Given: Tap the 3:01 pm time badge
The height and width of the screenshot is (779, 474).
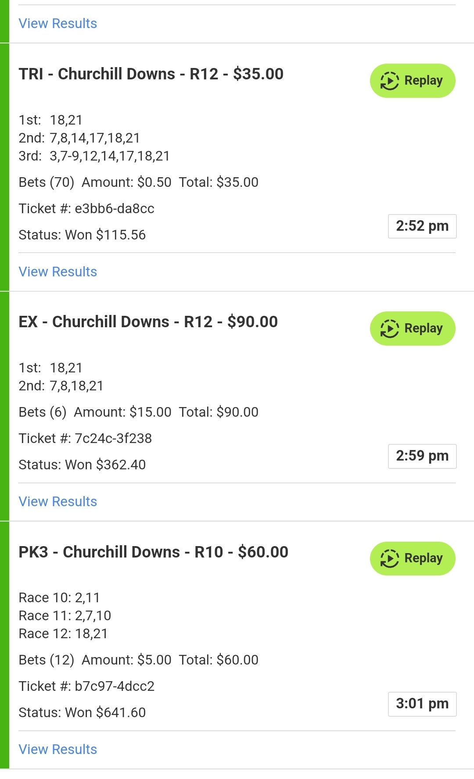Looking at the screenshot, I should (422, 704).
